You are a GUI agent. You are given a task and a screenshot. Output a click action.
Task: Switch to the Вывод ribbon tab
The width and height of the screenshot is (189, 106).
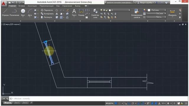[x=77, y=6]
